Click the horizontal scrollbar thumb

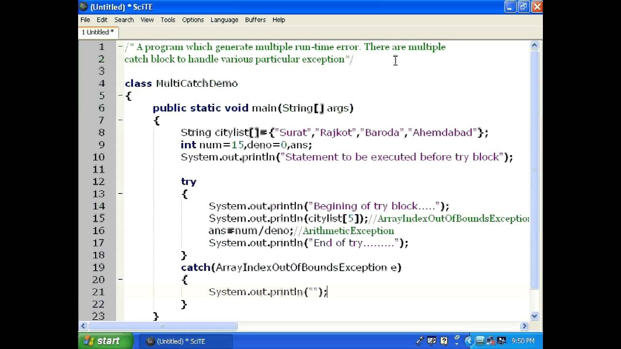pos(163,326)
